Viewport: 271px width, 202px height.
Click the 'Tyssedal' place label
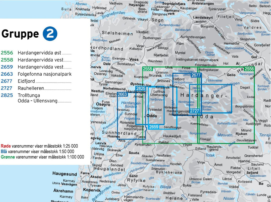click(155, 110)
